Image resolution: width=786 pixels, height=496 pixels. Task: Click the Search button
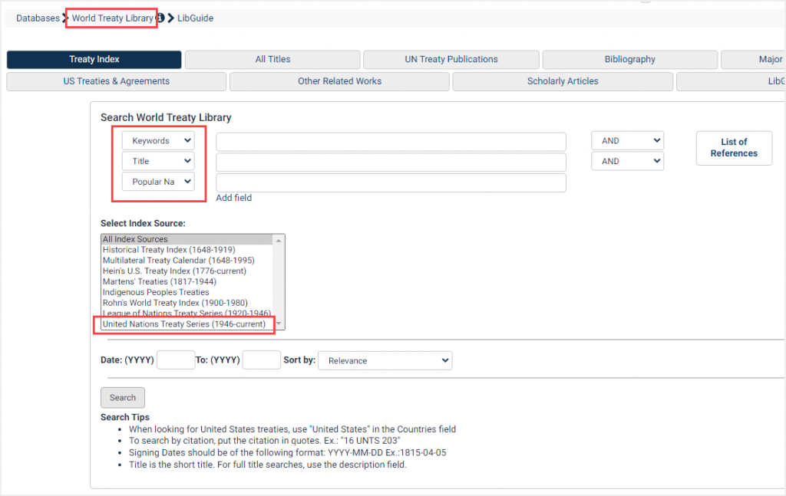tap(122, 397)
